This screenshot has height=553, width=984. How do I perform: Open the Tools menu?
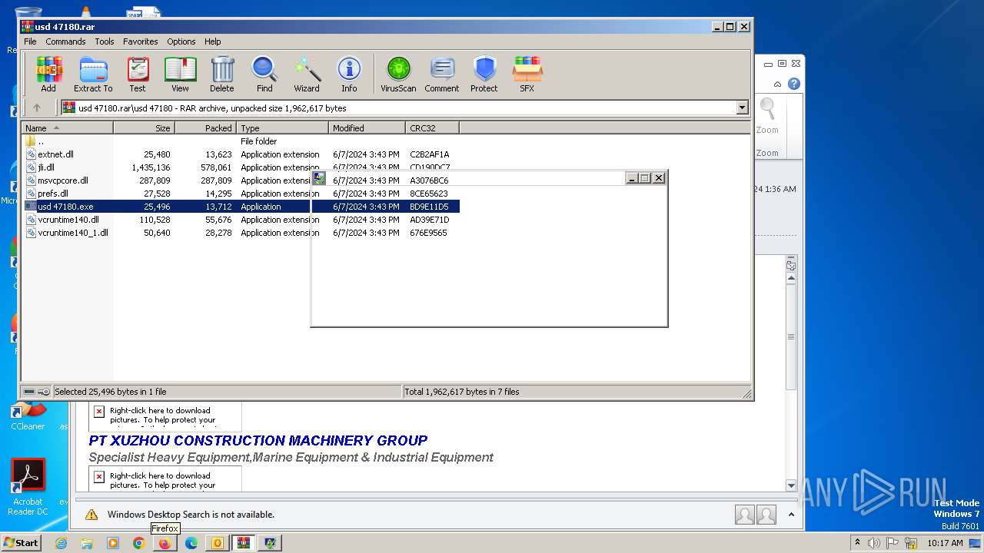pos(105,41)
